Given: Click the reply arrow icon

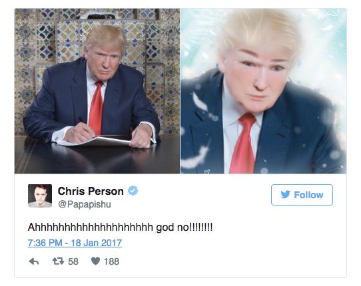Looking at the screenshot, I should pyautogui.click(x=34, y=261).
